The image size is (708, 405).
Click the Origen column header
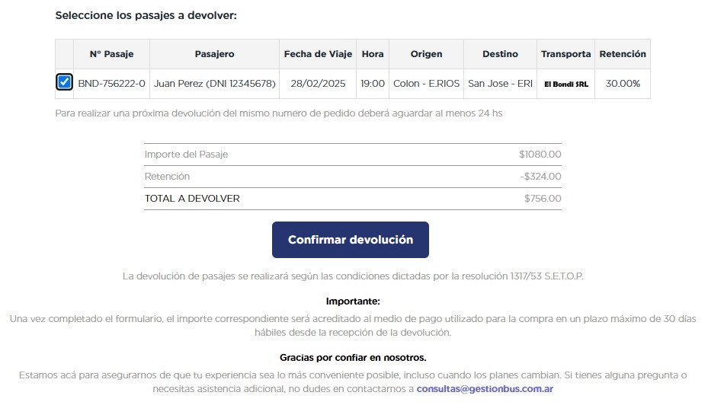(x=426, y=54)
